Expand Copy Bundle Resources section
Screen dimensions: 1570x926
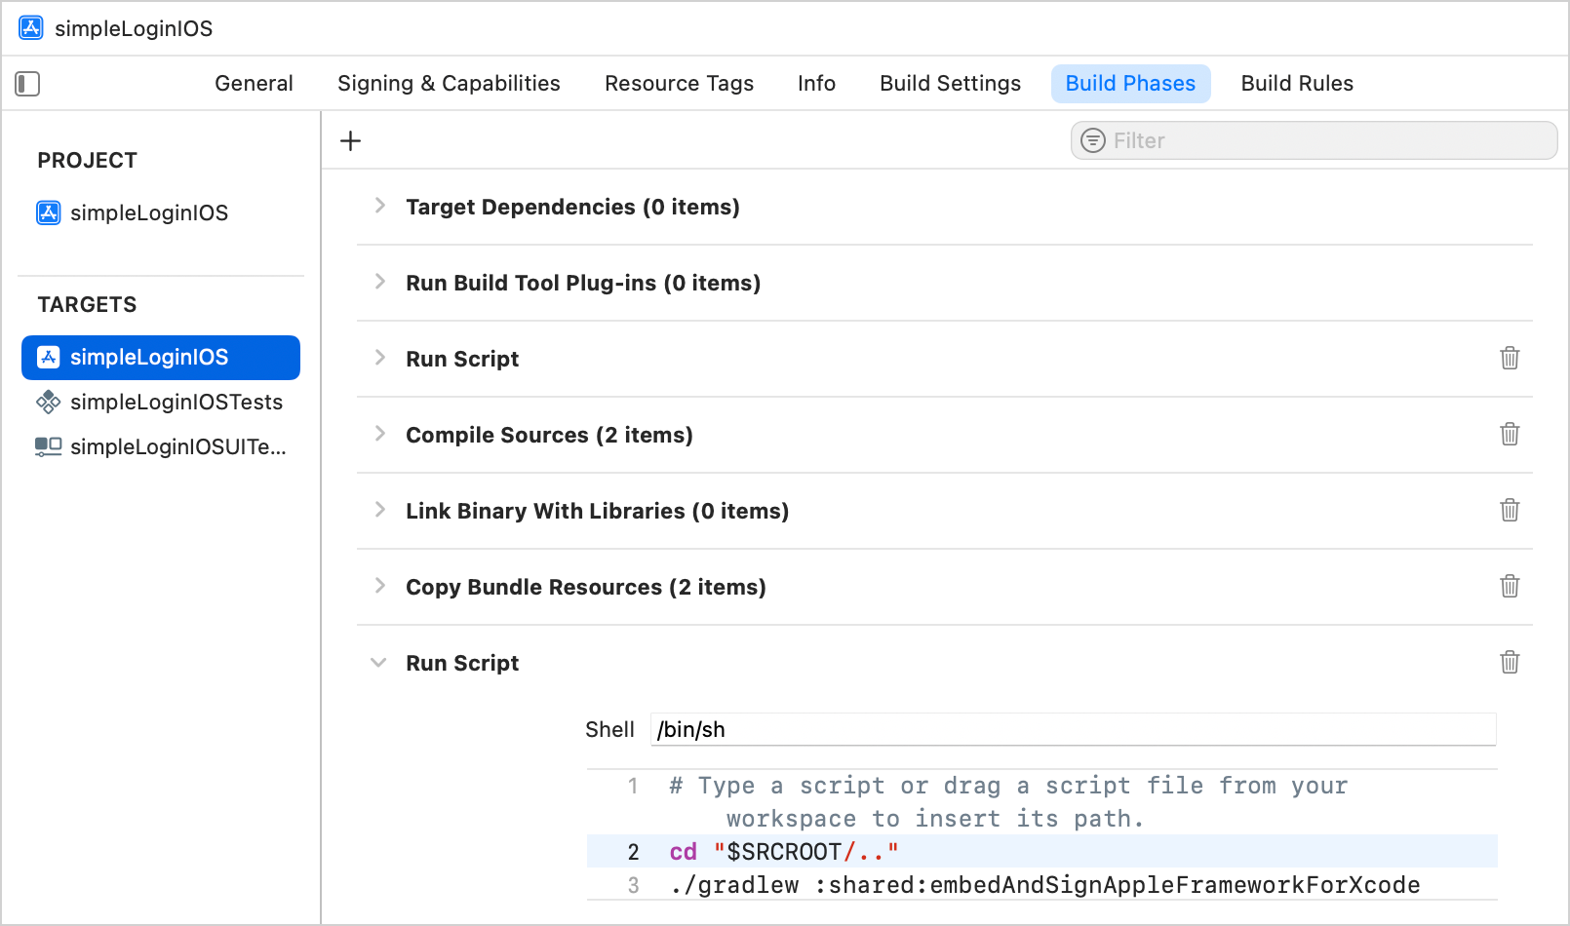coord(380,586)
